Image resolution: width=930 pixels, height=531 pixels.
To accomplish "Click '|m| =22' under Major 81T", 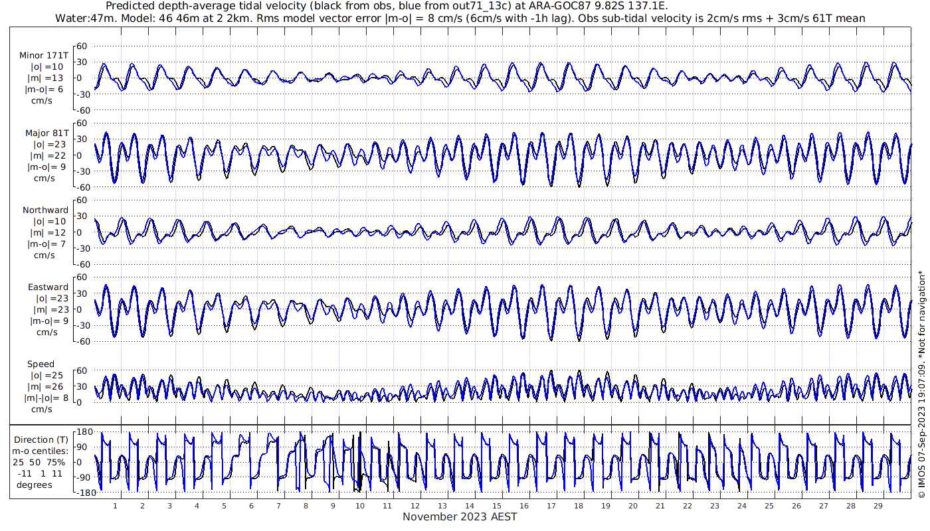I will pyautogui.click(x=48, y=155).
